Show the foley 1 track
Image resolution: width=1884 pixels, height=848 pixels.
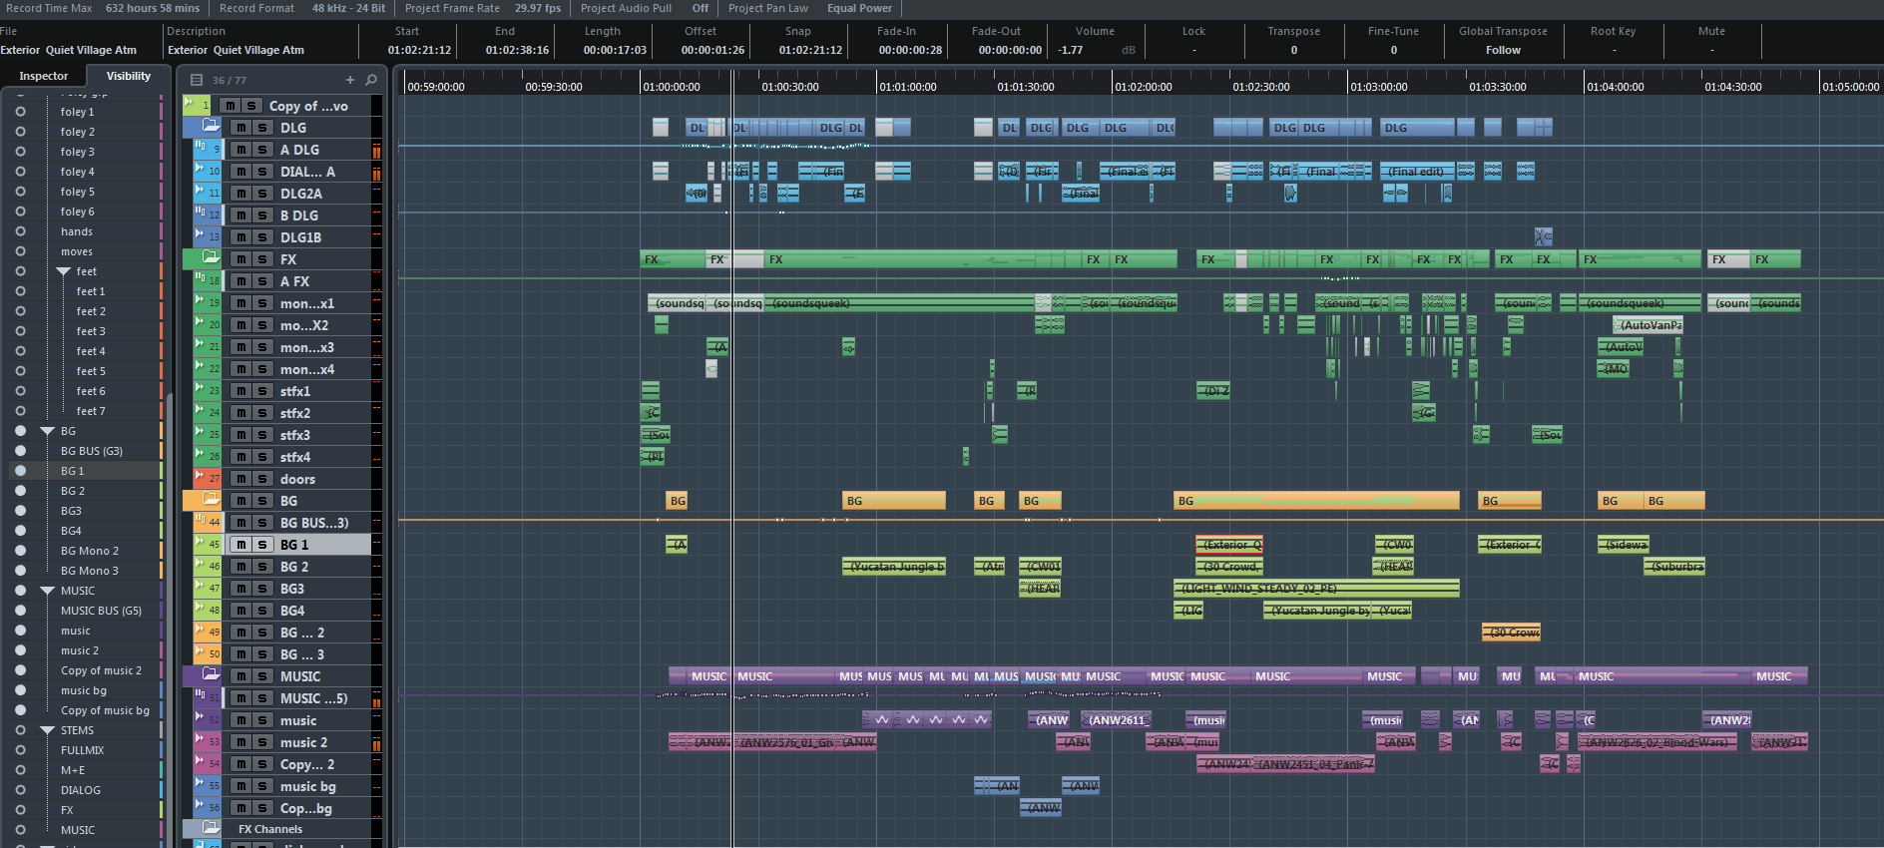click(x=20, y=112)
